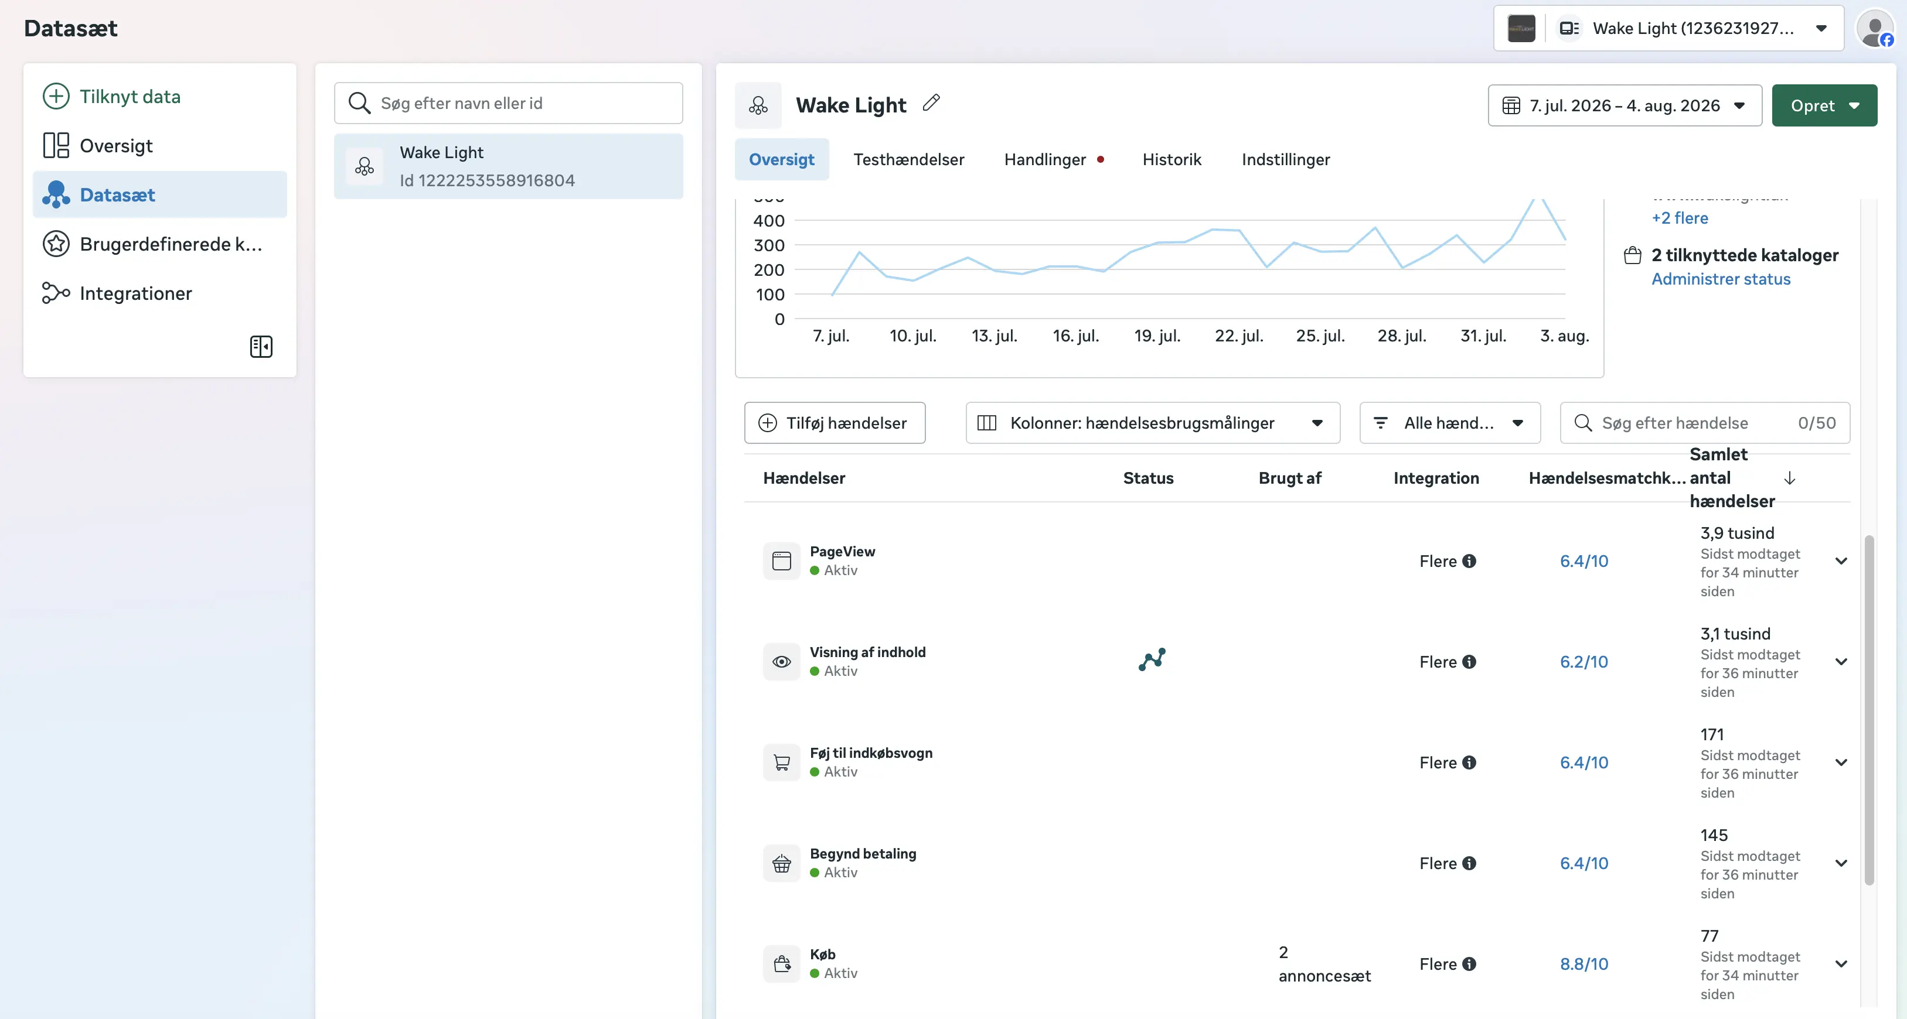The image size is (1907, 1019).
Task: Open the 6.2/10 match score for Visning af indhold
Action: (1584, 662)
